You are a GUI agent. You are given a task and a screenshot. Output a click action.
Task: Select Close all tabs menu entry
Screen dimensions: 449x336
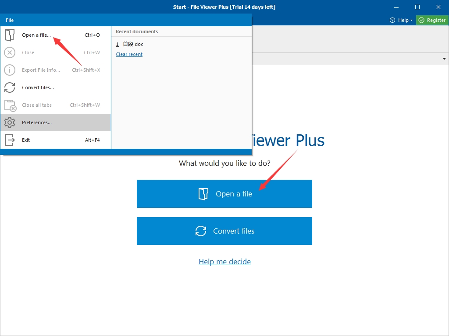pos(56,105)
